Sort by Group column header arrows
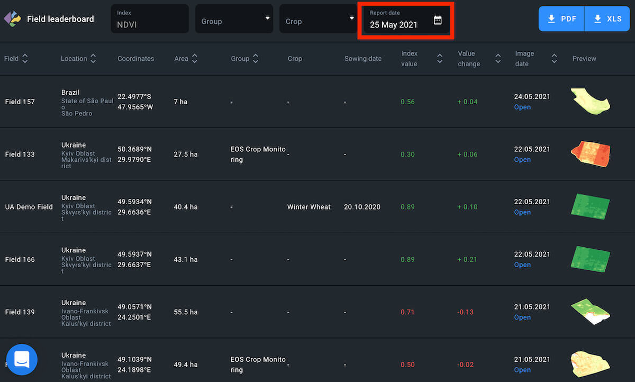The image size is (635, 382). click(x=256, y=59)
